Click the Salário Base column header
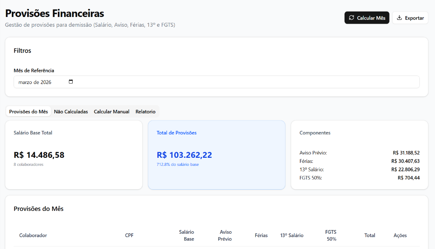Image resolution: width=435 pixels, height=249 pixels. point(186,235)
